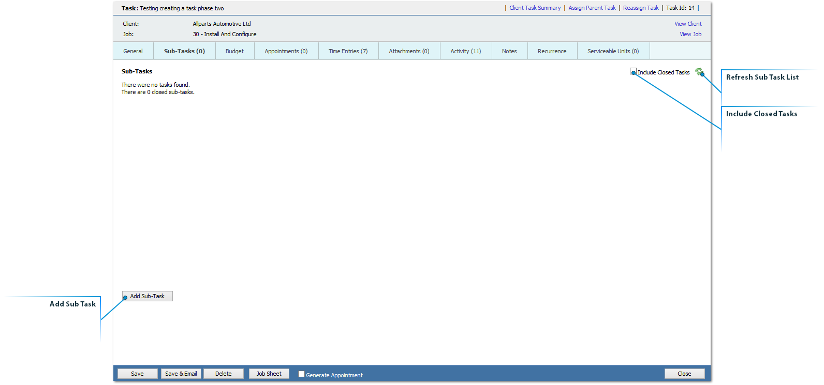Click the task title Testing creating a task phase two
The width and height of the screenshot is (824, 385).
(182, 8)
